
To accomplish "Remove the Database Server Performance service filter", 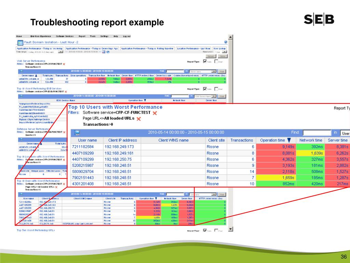I will click(x=64, y=132).
